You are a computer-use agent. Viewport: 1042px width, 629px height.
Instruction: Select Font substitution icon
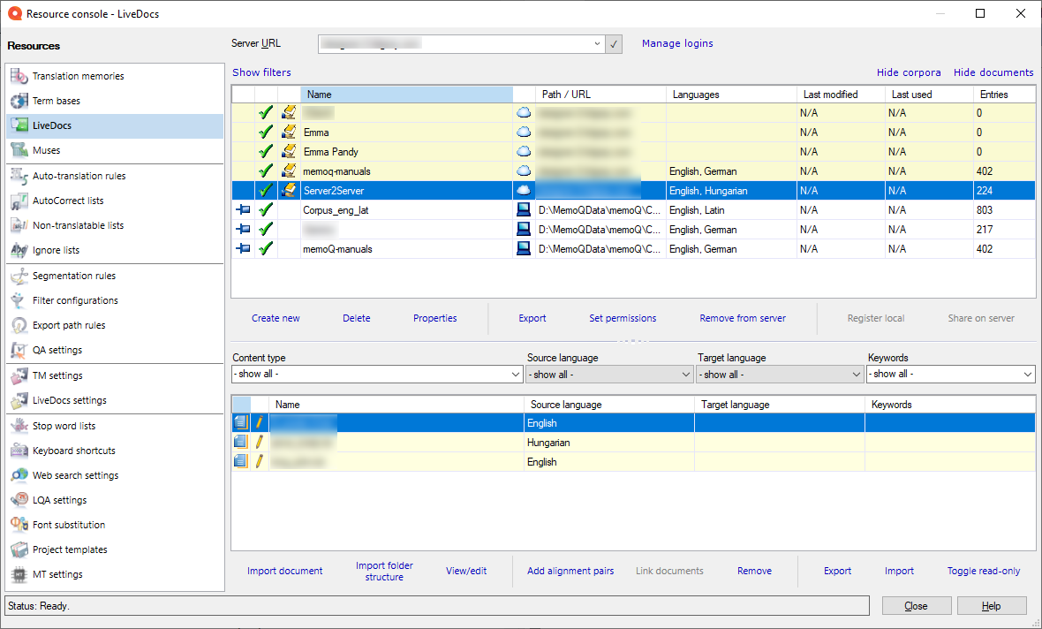pyautogui.click(x=19, y=525)
